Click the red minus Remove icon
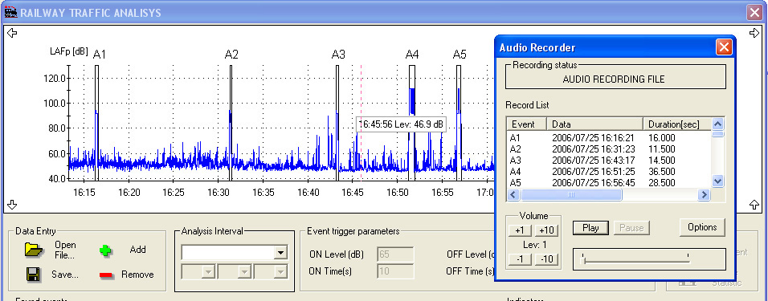Screen dimensions: 768x301 point(106,275)
